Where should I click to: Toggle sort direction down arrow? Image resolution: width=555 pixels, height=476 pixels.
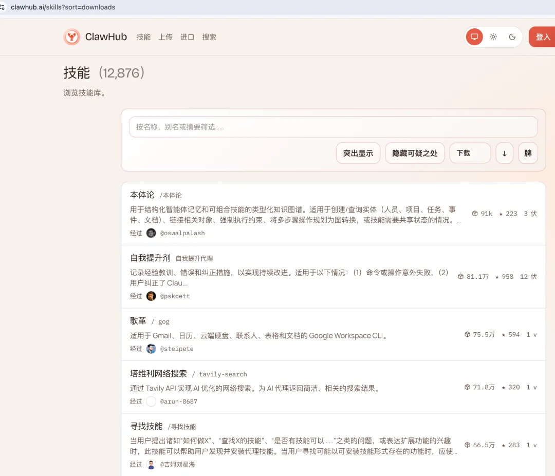click(505, 153)
